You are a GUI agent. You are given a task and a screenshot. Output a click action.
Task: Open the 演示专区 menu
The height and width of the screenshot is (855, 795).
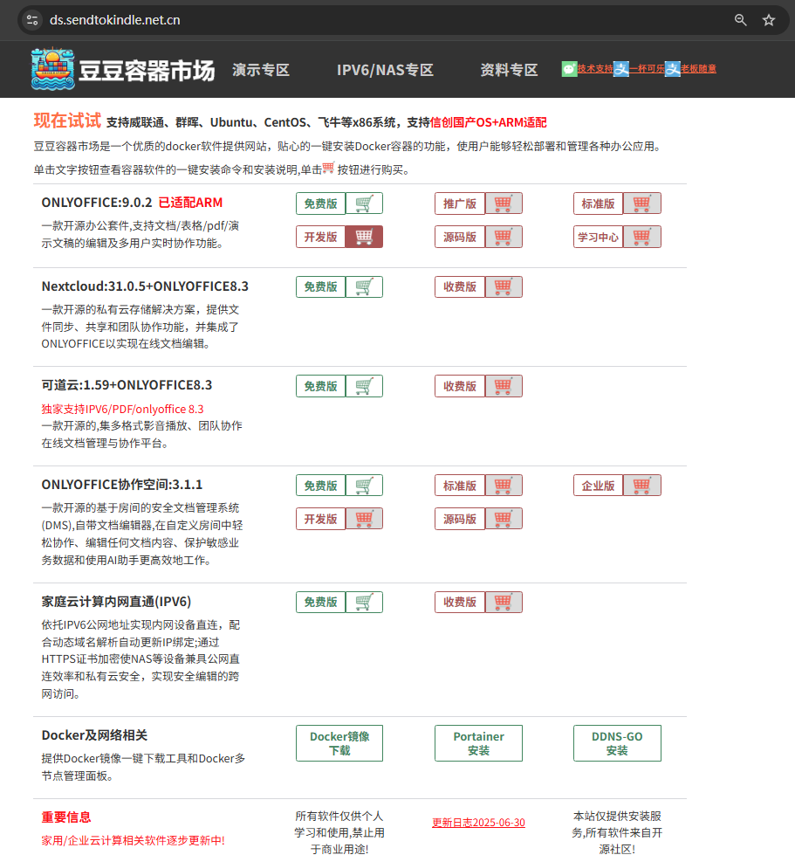[261, 70]
